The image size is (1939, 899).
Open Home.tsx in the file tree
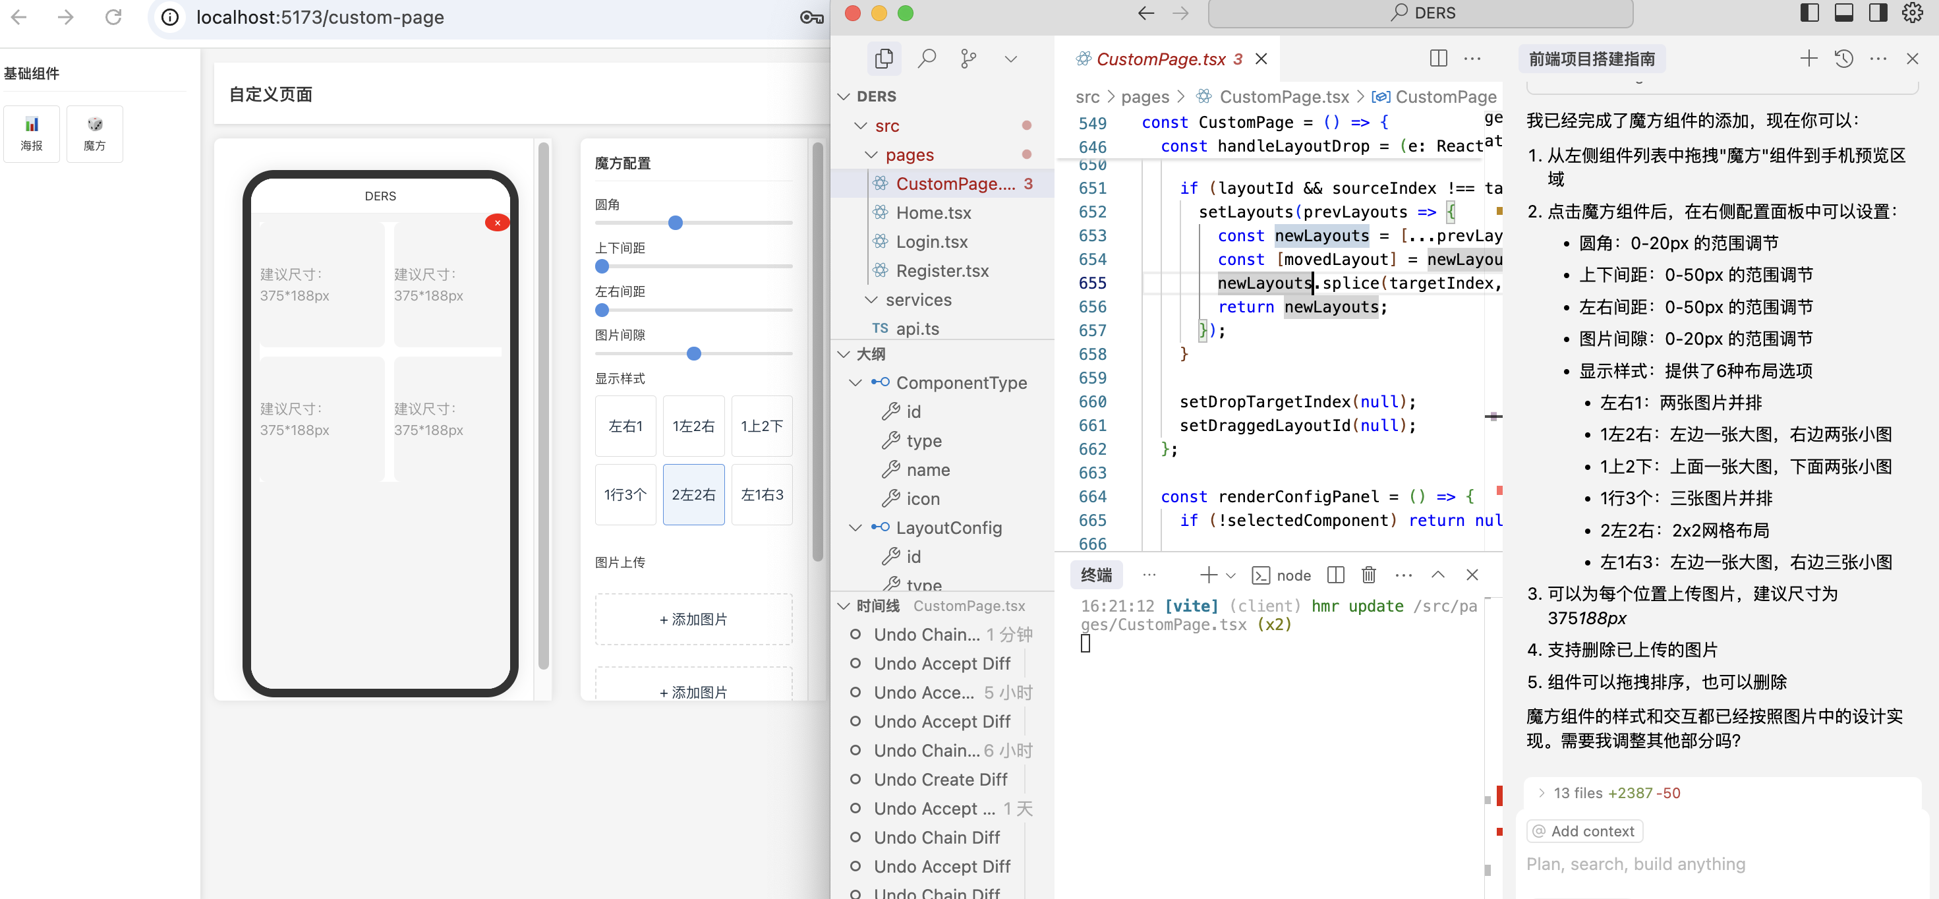tap(933, 213)
